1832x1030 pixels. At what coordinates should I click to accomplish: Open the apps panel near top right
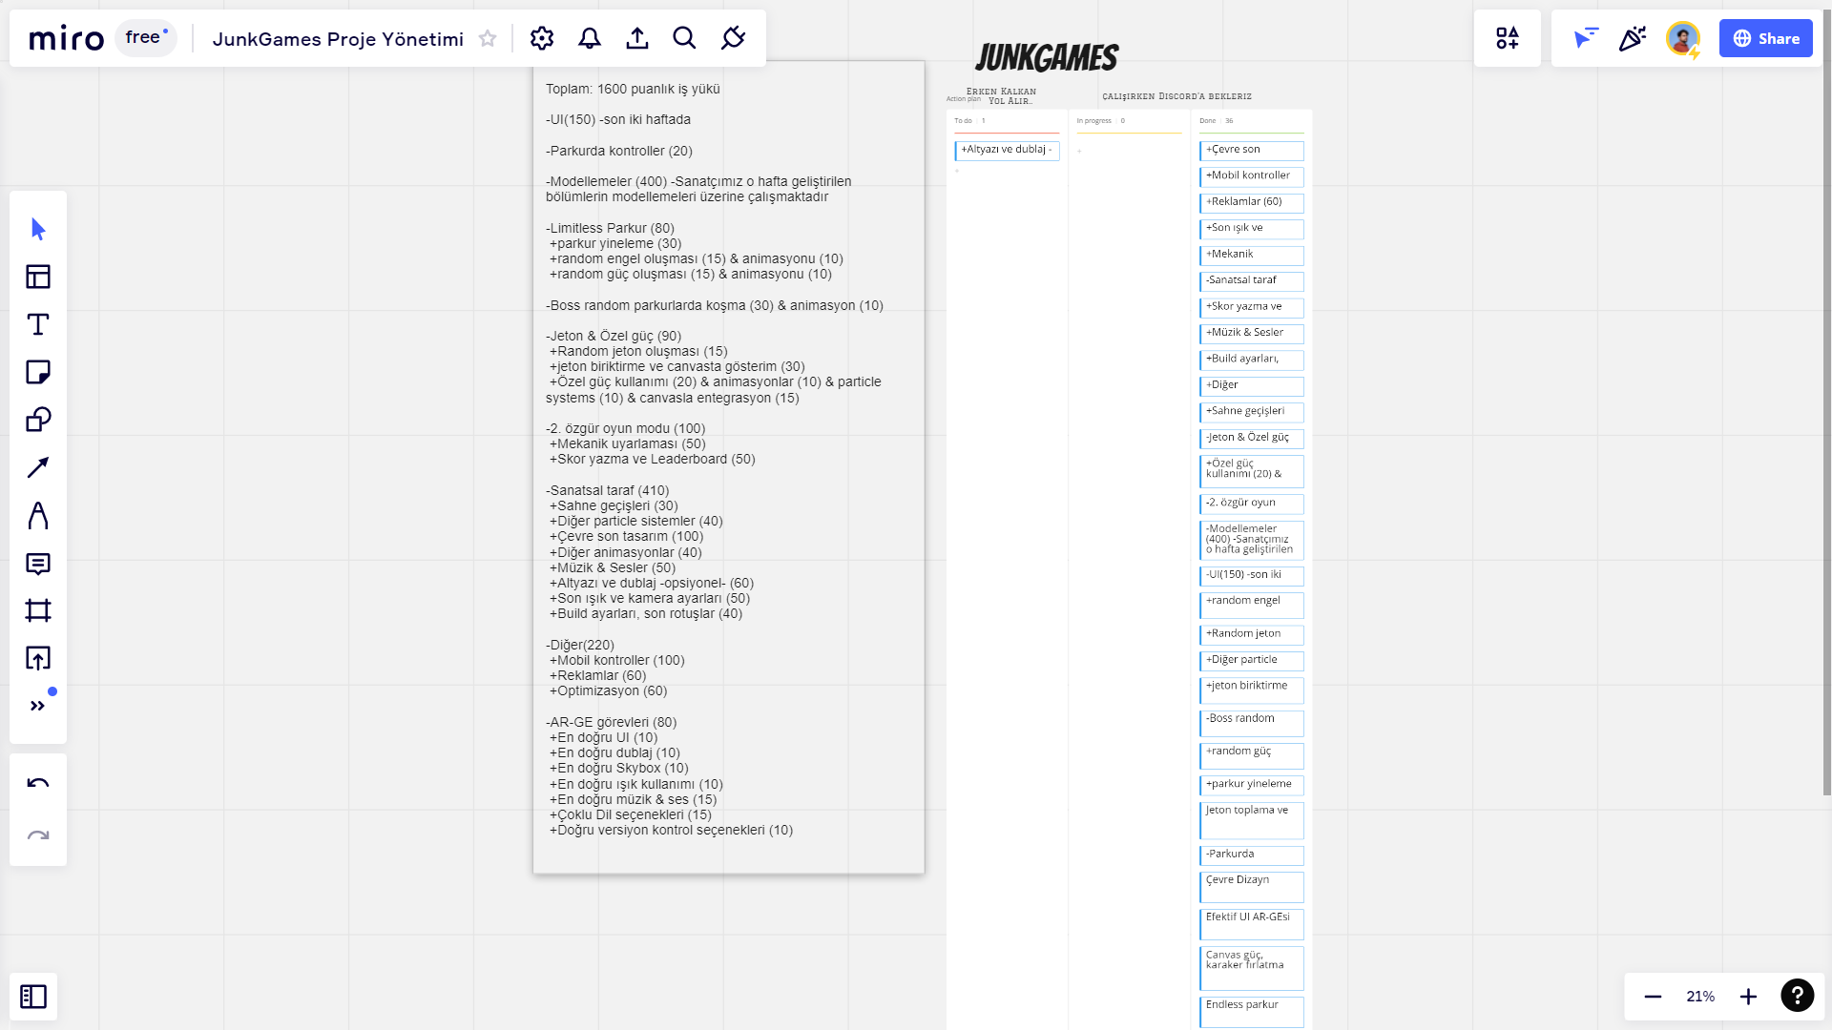pos(1508,38)
